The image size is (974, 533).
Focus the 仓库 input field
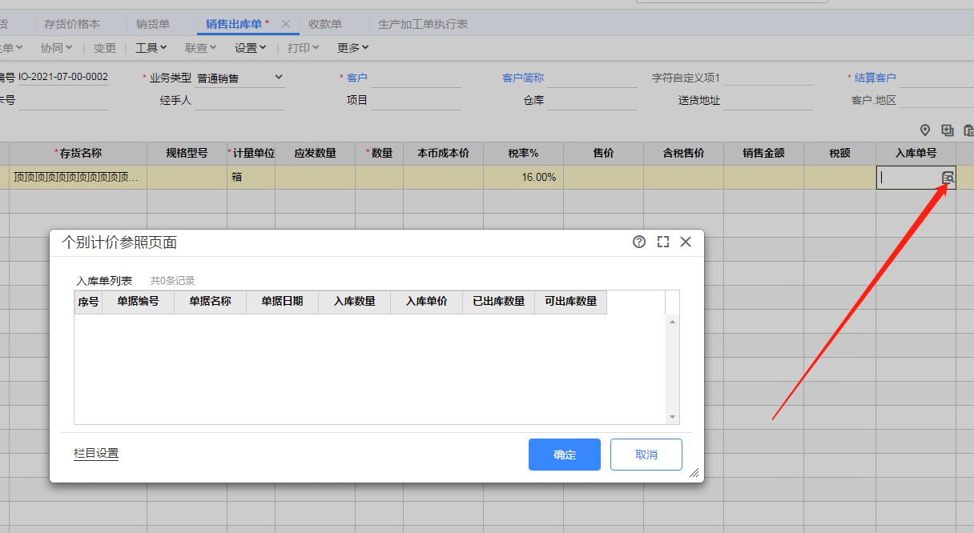pos(592,101)
